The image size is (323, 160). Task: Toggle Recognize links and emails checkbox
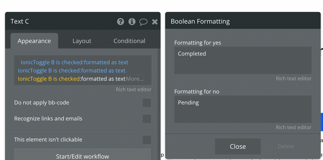tap(147, 119)
